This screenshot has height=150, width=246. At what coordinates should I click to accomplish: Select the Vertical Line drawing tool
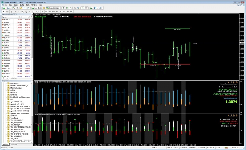(x=11, y=11)
